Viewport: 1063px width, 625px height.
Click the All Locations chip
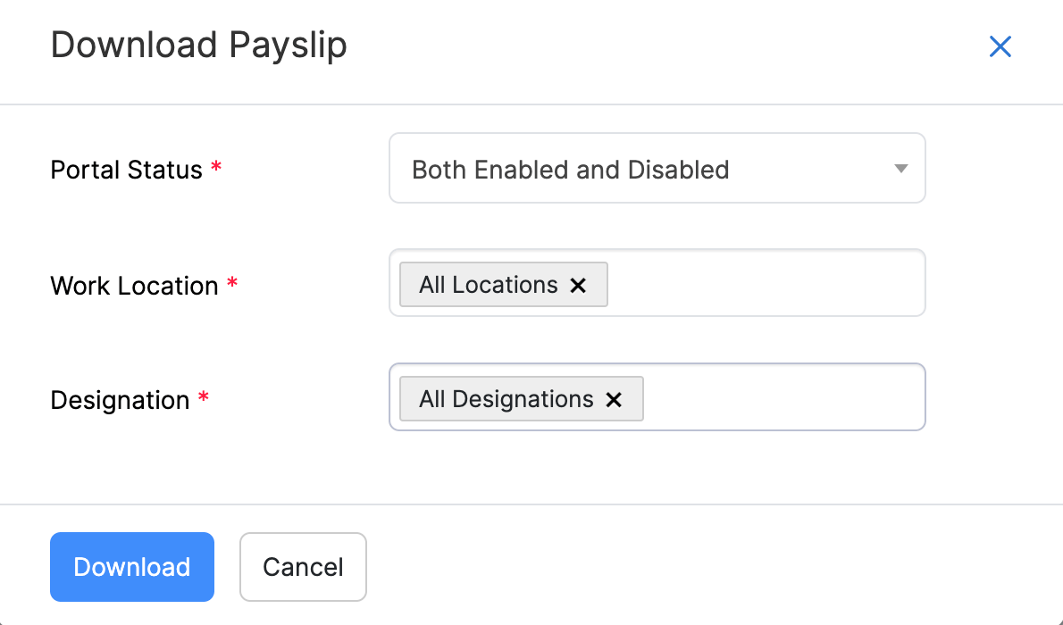(487, 284)
